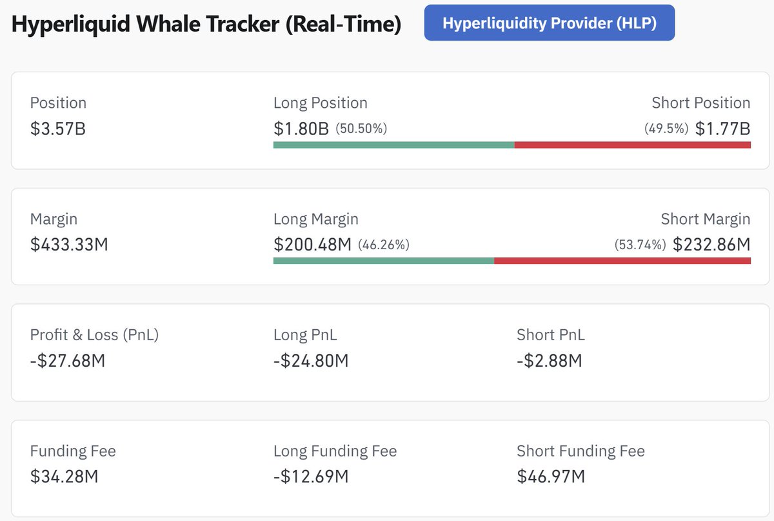The width and height of the screenshot is (774, 521).
Task: Click the red short margin bar
Action: pos(622,261)
